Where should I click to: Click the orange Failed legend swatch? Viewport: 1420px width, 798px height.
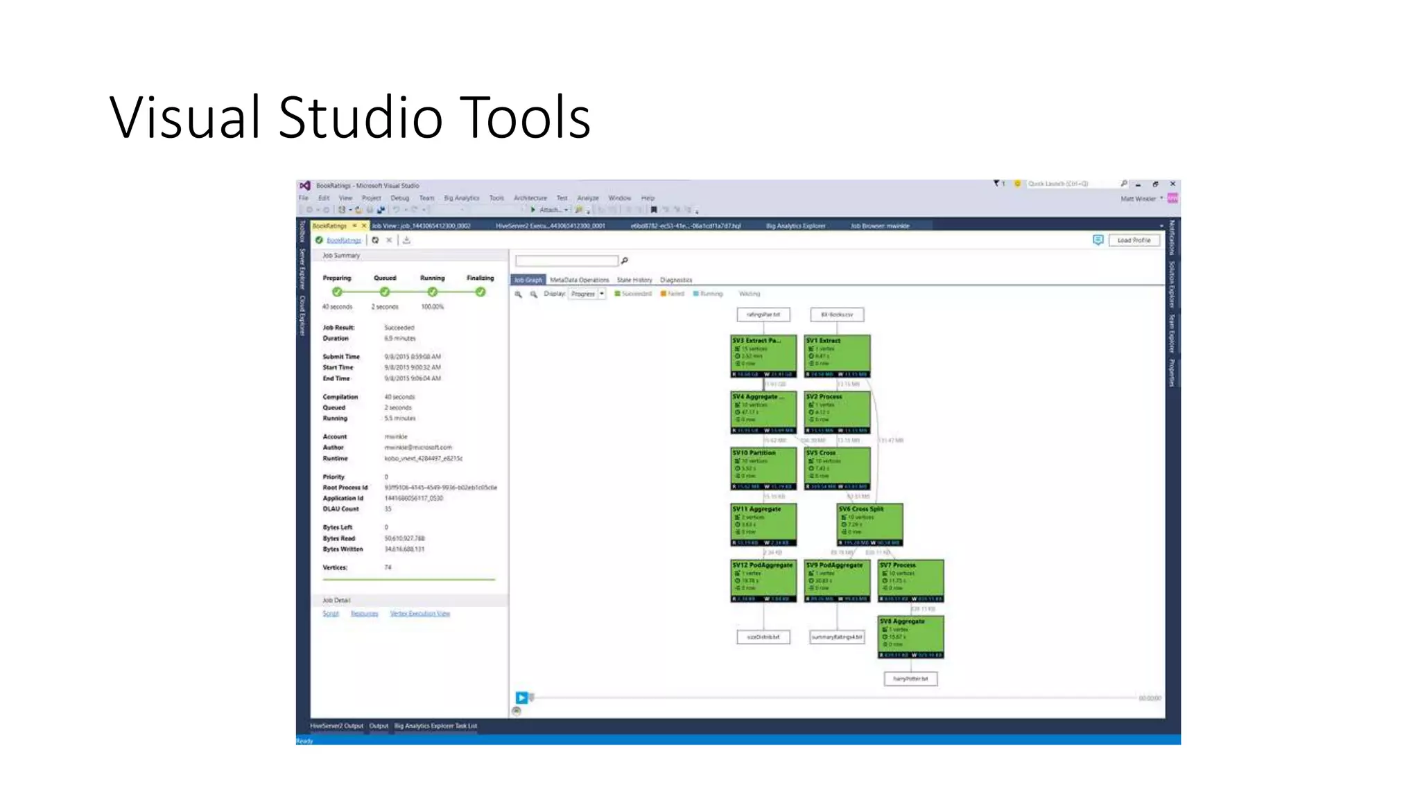click(664, 294)
